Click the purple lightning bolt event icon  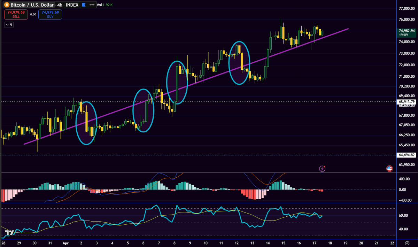click(x=323, y=169)
